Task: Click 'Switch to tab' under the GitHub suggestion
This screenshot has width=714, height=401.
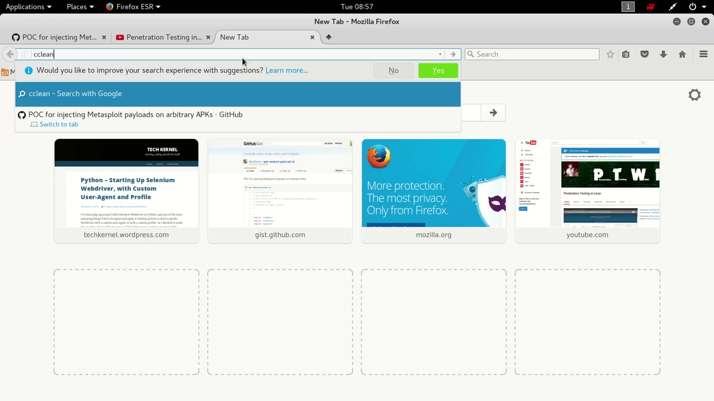Action: click(x=59, y=124)
